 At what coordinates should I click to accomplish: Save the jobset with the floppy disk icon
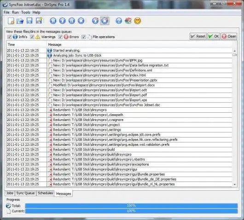click(x=29, y=21)
